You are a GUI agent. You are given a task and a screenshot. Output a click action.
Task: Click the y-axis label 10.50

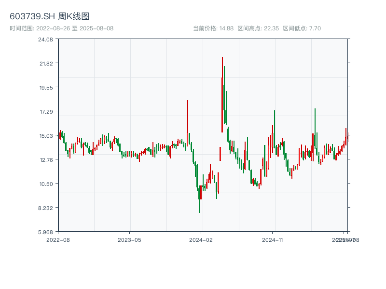(x=46, y=184)
